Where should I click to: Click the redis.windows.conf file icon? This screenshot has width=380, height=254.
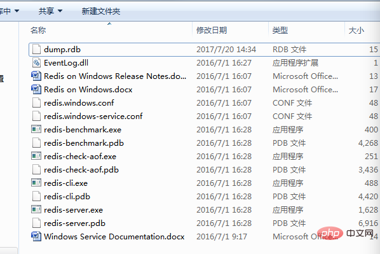tap(36, 103)
